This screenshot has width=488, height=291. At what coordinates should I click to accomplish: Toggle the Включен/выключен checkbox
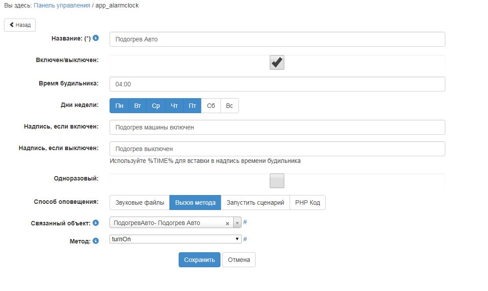[277, 63]
